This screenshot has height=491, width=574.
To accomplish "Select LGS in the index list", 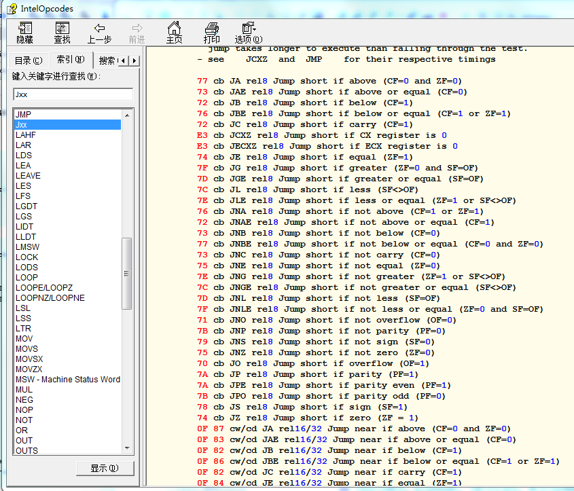I will pyautogui.click(x=68, y=217).
